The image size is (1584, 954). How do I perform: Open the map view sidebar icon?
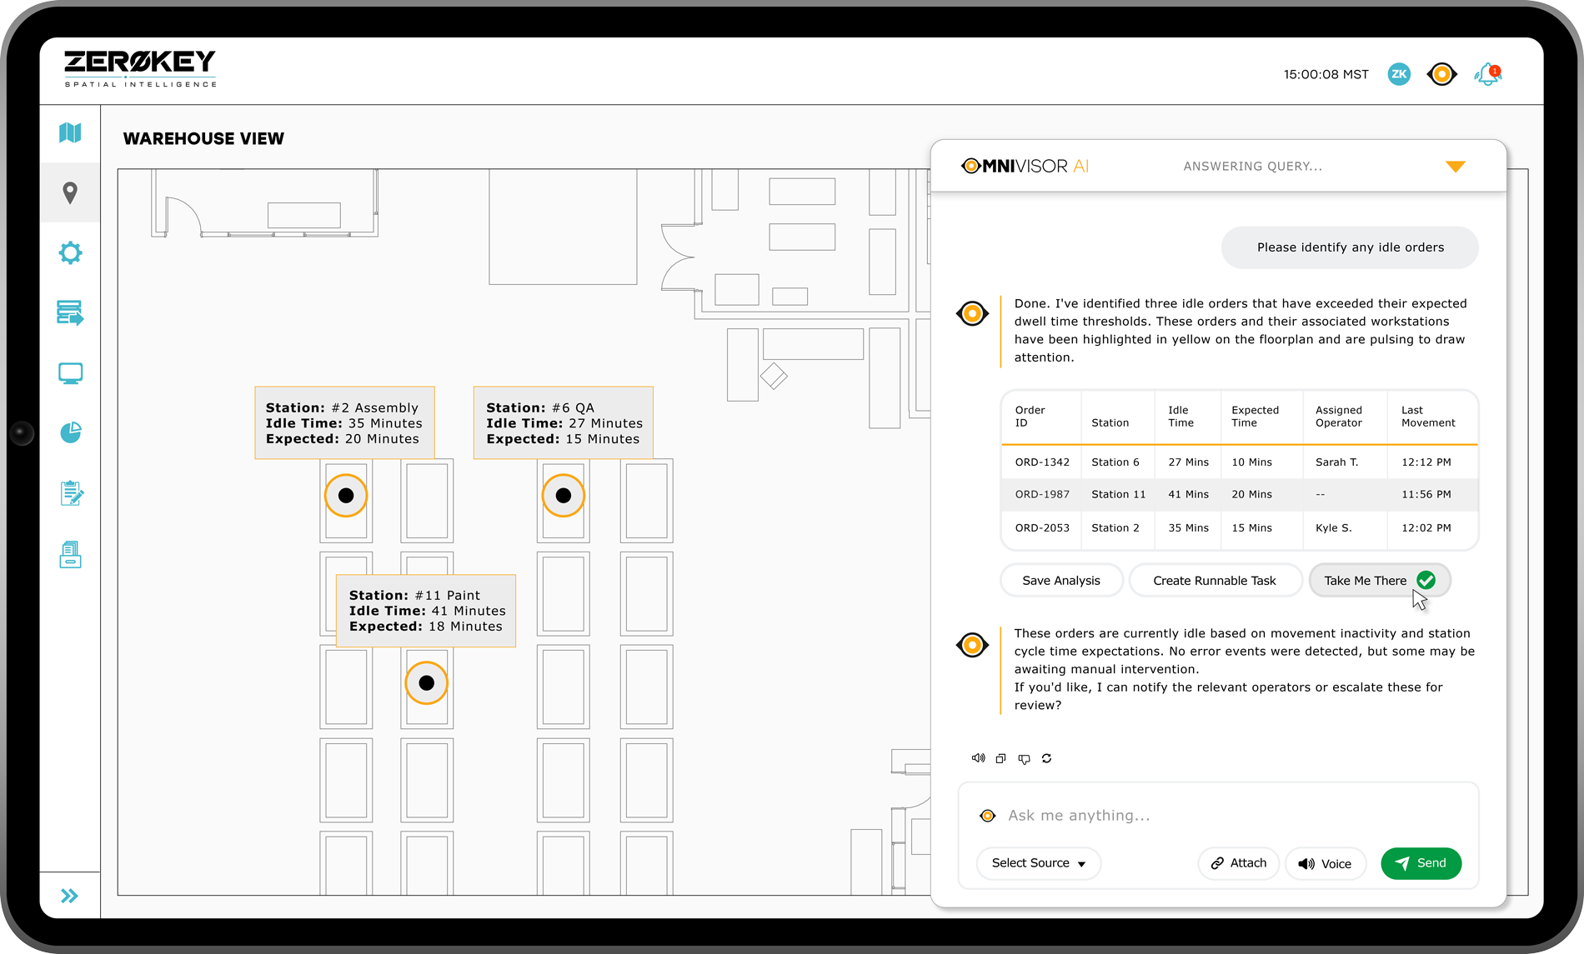coord(70,132)
